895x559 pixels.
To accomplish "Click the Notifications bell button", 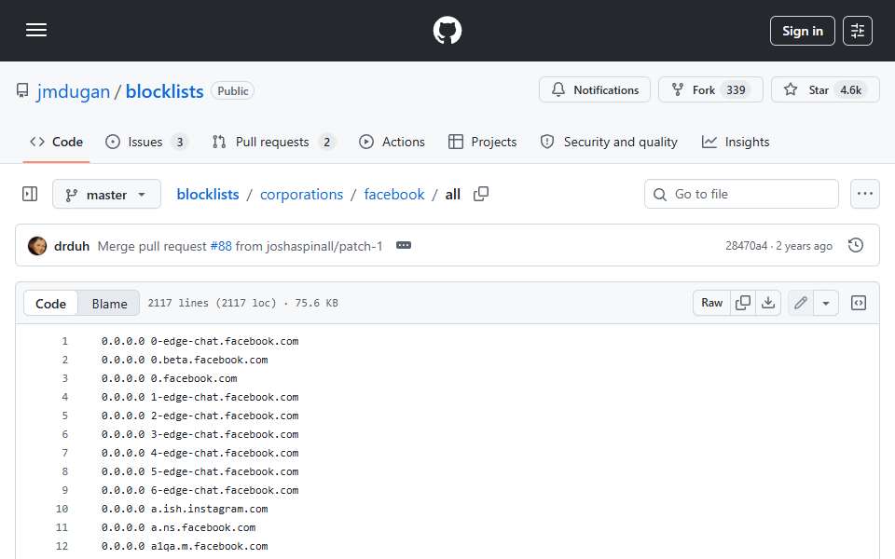I will pyautogui.click(x=595, y=89).
